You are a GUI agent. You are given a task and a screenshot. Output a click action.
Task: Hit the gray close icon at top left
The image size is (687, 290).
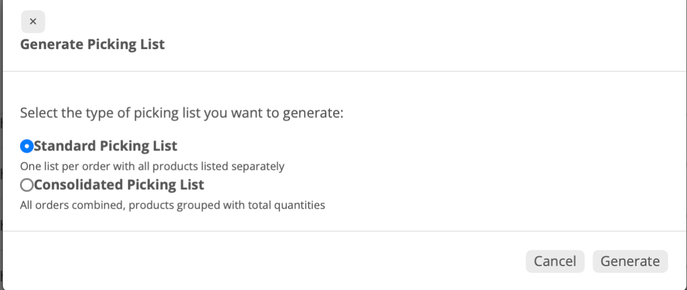33,22
